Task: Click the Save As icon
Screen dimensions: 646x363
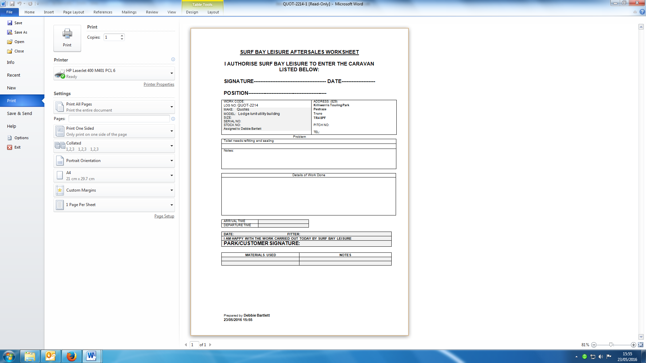Action: [10, 32]
